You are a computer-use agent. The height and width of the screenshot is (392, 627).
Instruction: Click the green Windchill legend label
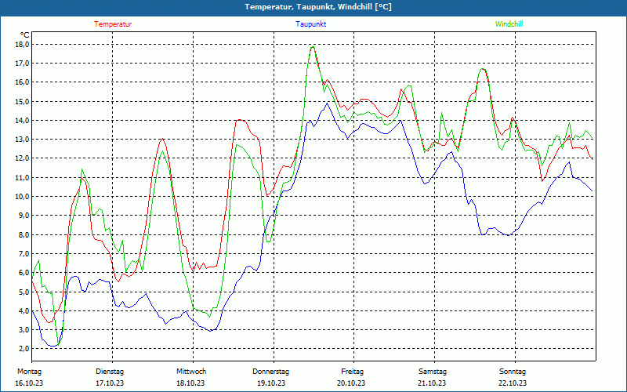coord(509,24)
